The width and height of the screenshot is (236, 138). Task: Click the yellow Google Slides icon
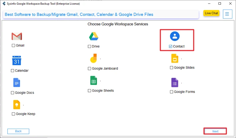(x=175, y=58)
